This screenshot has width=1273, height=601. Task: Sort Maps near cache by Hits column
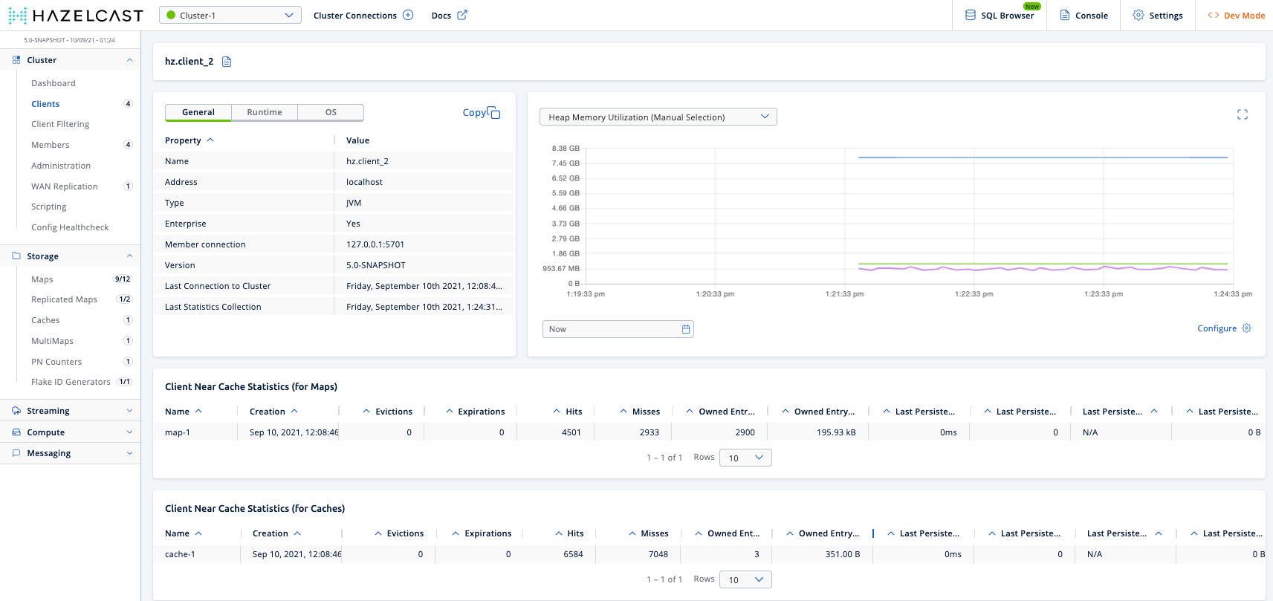coord(573,412)
